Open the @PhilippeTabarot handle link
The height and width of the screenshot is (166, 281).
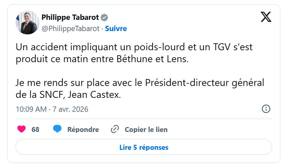70,28
